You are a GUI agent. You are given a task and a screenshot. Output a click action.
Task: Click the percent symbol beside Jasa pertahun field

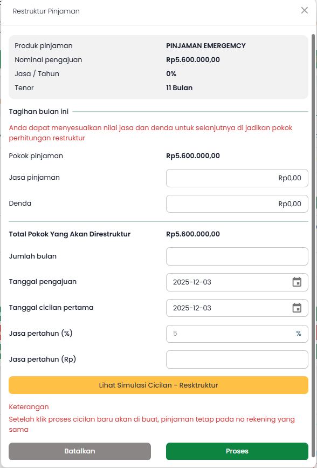click(299, 334)
